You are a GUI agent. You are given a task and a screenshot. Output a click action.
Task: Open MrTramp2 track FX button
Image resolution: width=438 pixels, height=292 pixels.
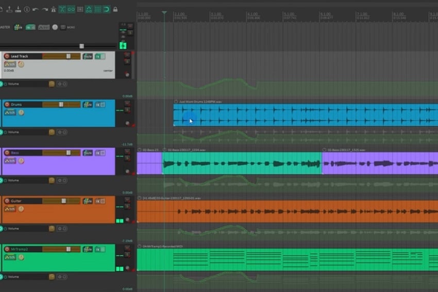pos(100,249)
